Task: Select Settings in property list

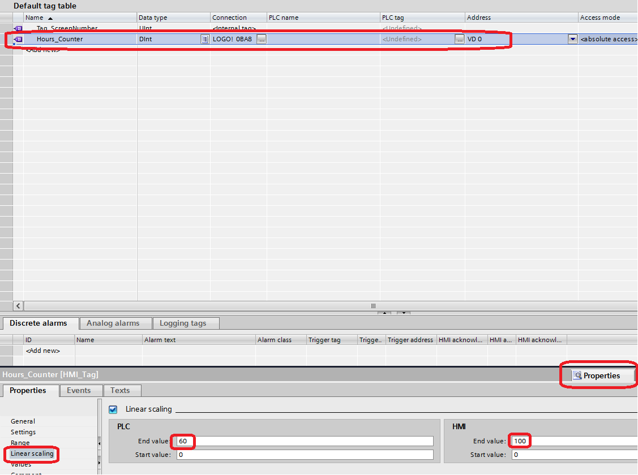Action: [x=23, y=432]
